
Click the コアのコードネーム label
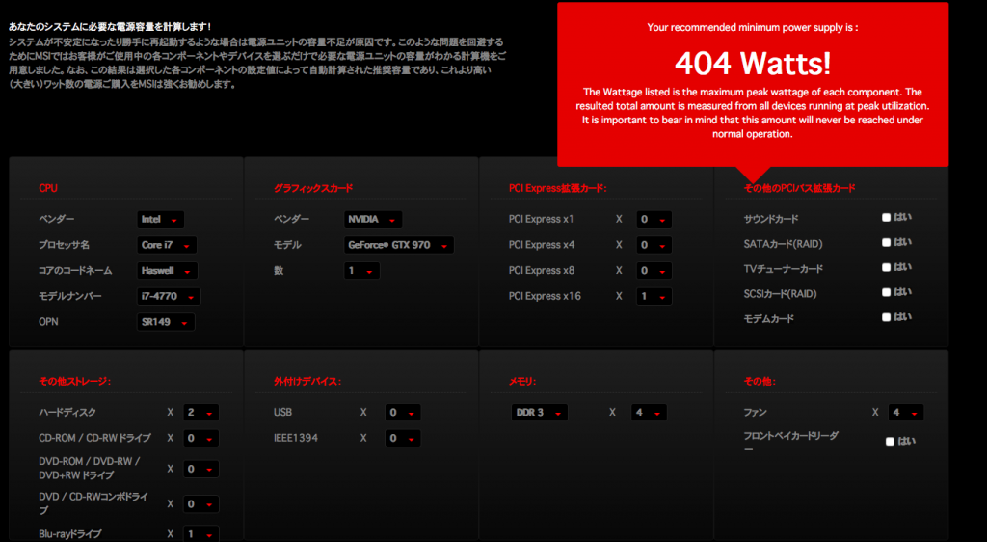point(75,271)
